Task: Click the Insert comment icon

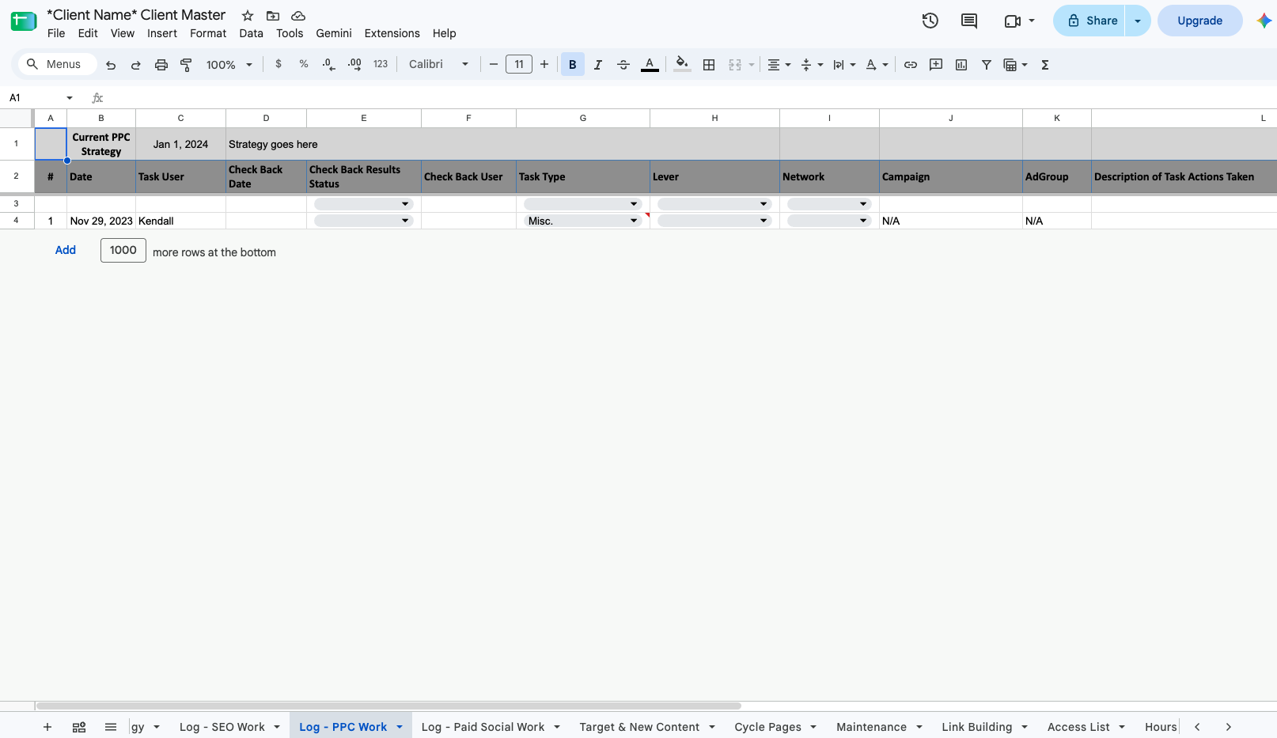Action: pyautogui.click(x=936, y=65)
